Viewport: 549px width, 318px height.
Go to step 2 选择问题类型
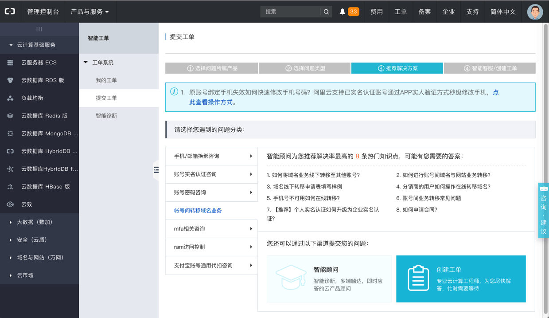(304, 68)
